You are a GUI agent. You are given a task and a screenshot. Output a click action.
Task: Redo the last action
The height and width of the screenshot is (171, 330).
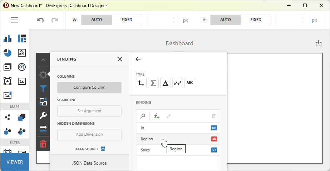55,20
